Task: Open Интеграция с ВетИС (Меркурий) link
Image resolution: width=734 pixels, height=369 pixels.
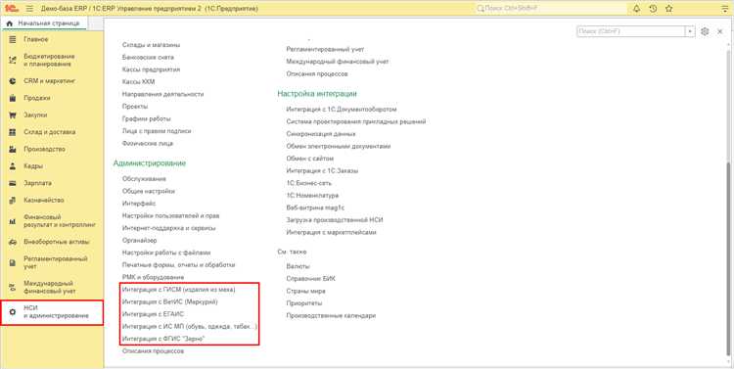Action: (169, 302)
